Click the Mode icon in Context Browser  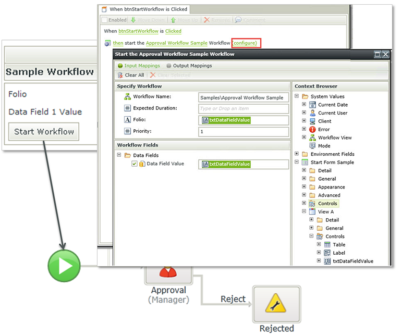coord(312,146)
